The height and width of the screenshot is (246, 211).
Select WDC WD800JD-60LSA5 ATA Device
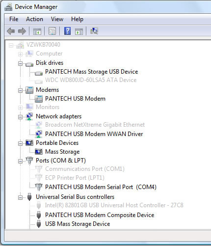(x=91, y=80)
